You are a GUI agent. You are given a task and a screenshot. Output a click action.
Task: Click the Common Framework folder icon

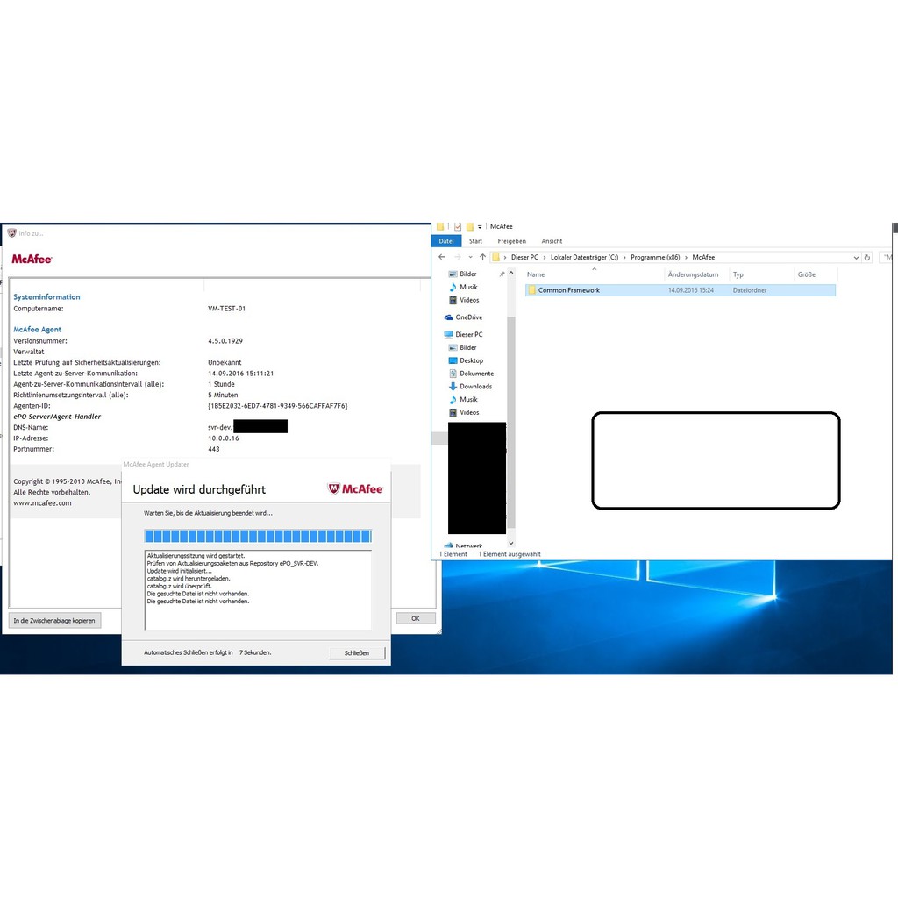click(x=531, y=290)
